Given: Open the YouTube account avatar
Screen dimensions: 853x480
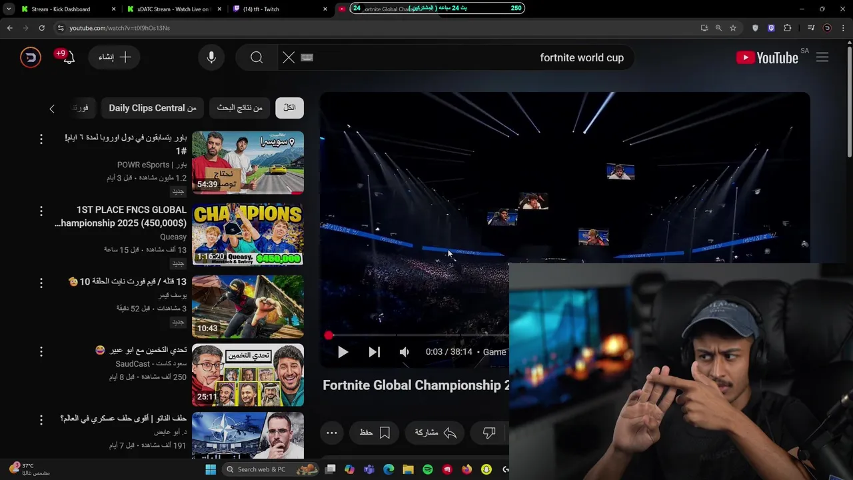Looking at the screenshot, I should click(31, 57).
